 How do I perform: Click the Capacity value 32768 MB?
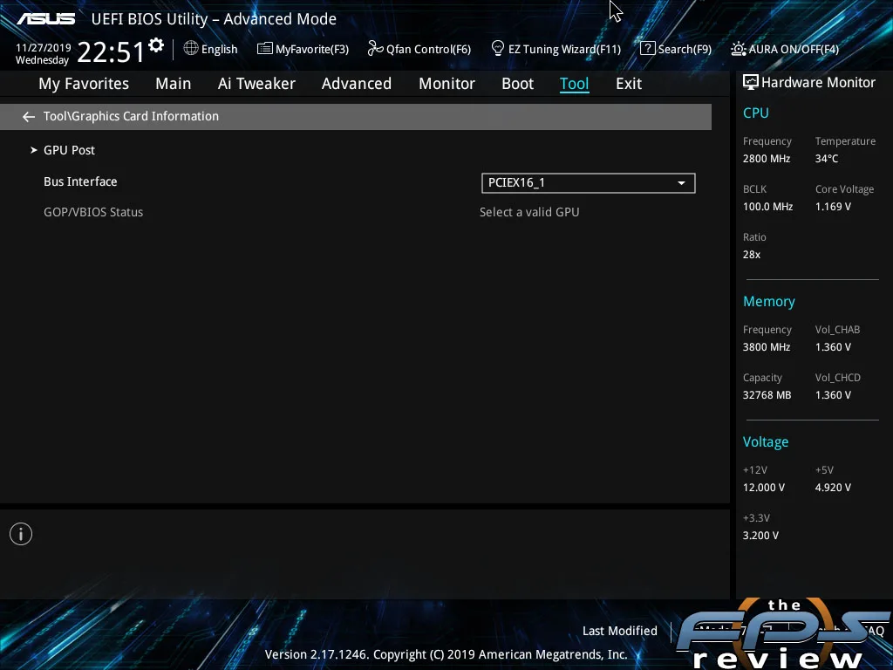click(767, 395)
